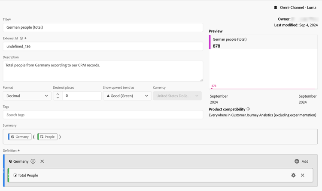The image size is (322, 191).
Task: Click the Search tags field
Action: [103, 115]
